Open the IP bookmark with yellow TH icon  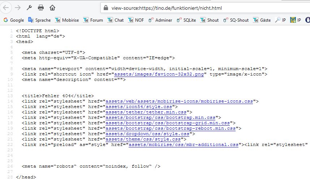296,20
